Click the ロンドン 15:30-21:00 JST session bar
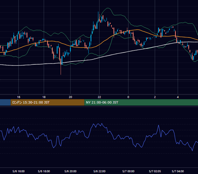 (47, 102)
